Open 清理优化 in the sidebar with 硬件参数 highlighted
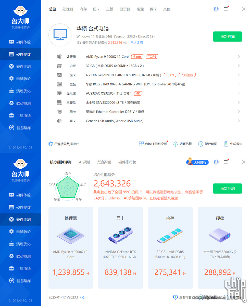This screenshot has height=306, width=250. (x=20, y=91)
